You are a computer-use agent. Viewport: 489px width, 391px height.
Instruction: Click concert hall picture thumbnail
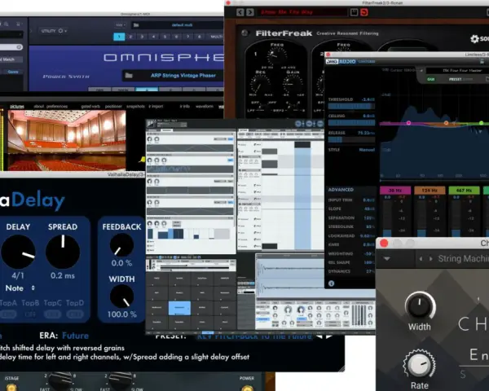67,139
